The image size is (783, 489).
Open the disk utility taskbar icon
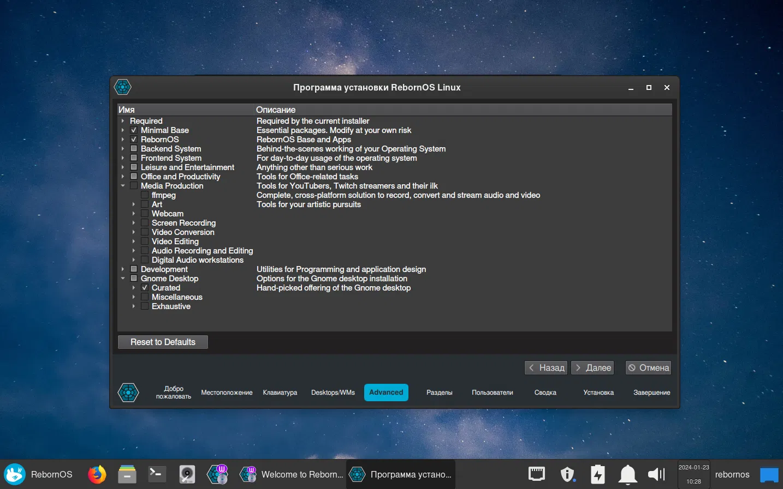pyautogui.click(x=187, y=474)
